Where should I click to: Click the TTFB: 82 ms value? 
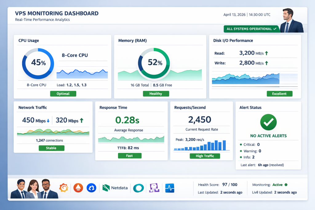pyautogui.click(x=128, y=148)
